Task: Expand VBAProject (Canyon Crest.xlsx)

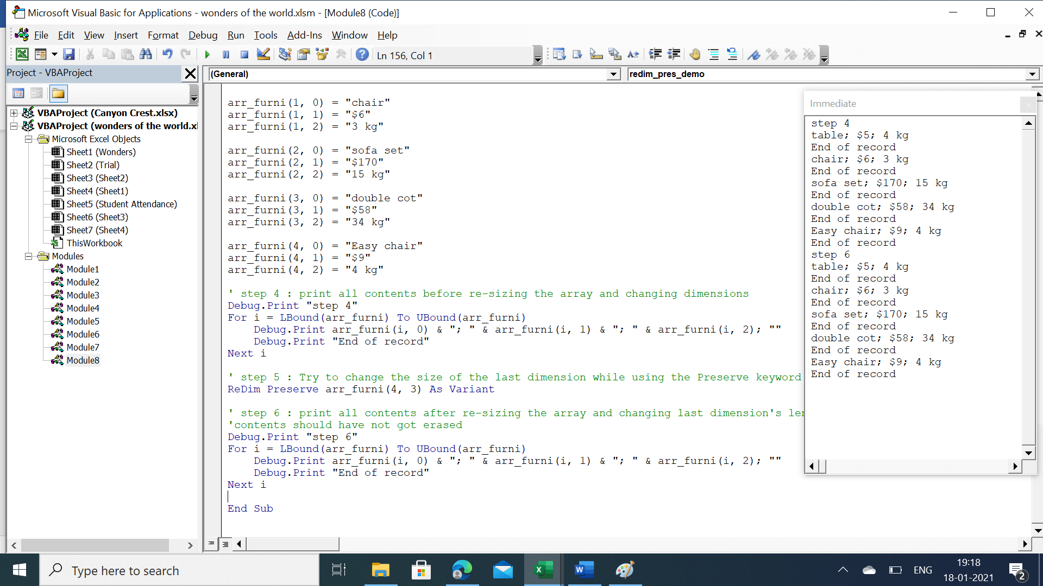Action: coord(14,113)
